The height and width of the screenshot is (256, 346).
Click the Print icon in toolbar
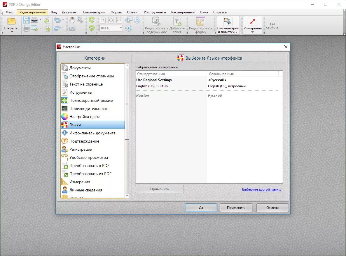(x=26, y=28)
